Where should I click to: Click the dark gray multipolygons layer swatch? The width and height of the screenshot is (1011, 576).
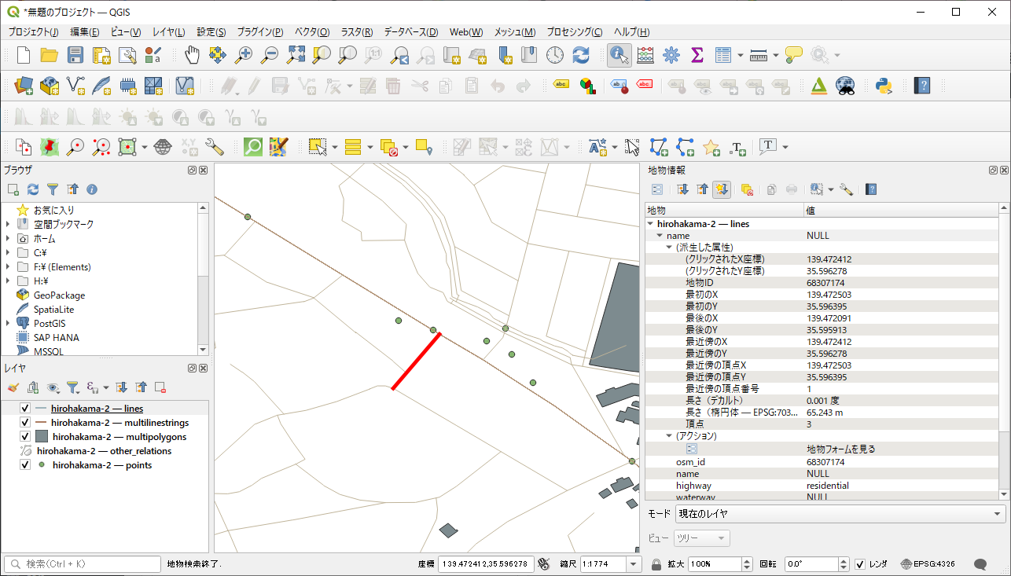(x=42, y=437)
